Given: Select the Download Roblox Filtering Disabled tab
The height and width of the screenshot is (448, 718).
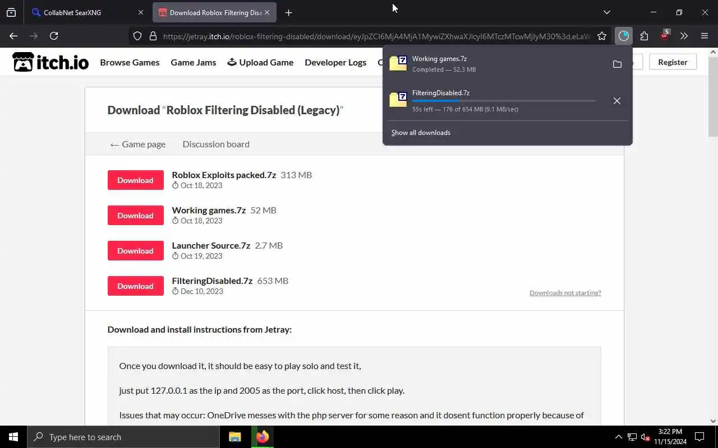Looking at the screenshot, I should [215, 12].
